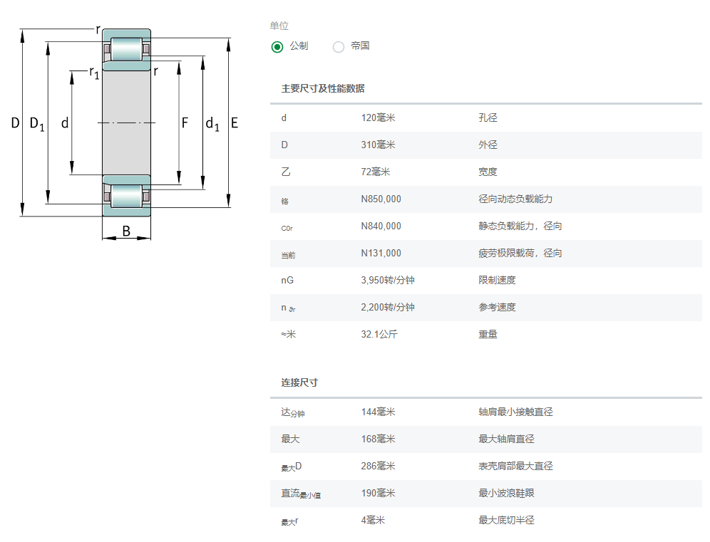Select the 120毫米 bore diameter value
This screenshot has height=542, width=710.
click(378, 118)
